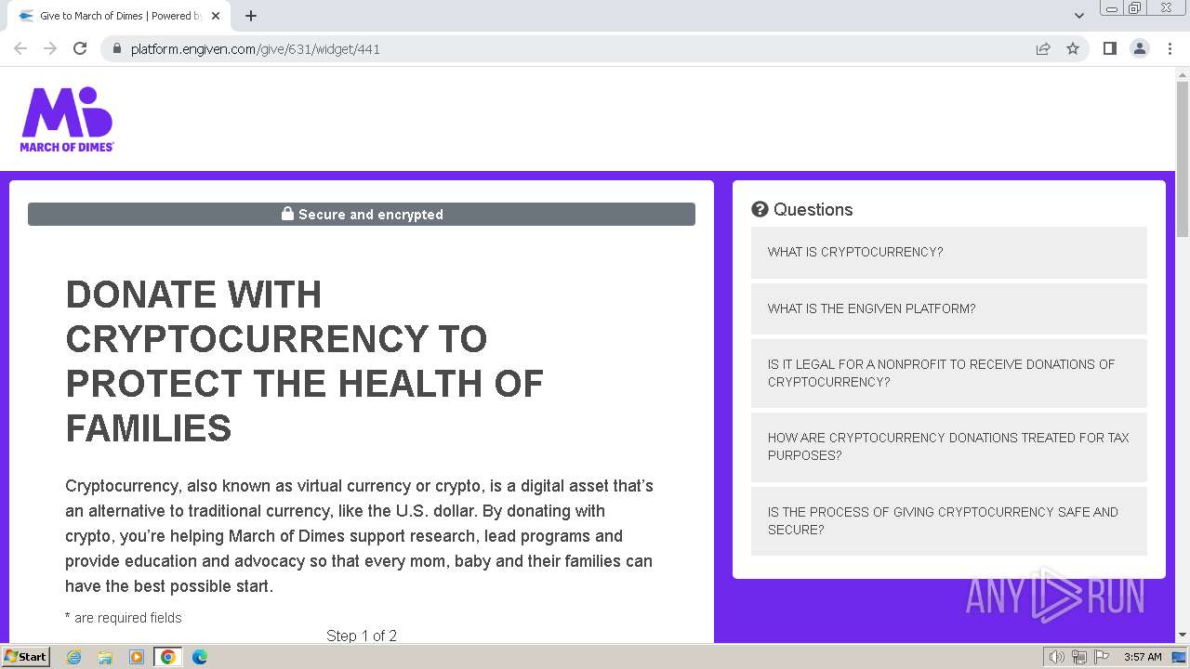This screenshot has height=669, width=1190.
Task: Open the tab search chevron
Action: tap(1079, 16)
